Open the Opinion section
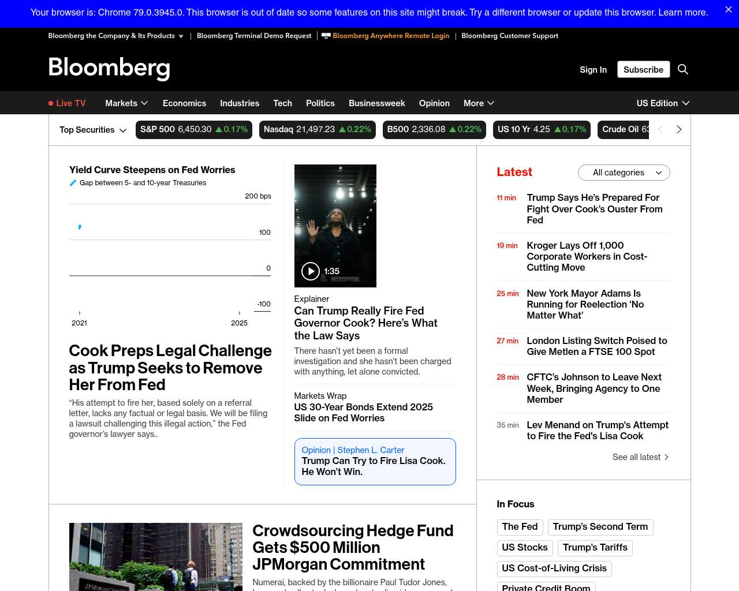Viewport: 739px width, 591px height. (x=434, y=103)
